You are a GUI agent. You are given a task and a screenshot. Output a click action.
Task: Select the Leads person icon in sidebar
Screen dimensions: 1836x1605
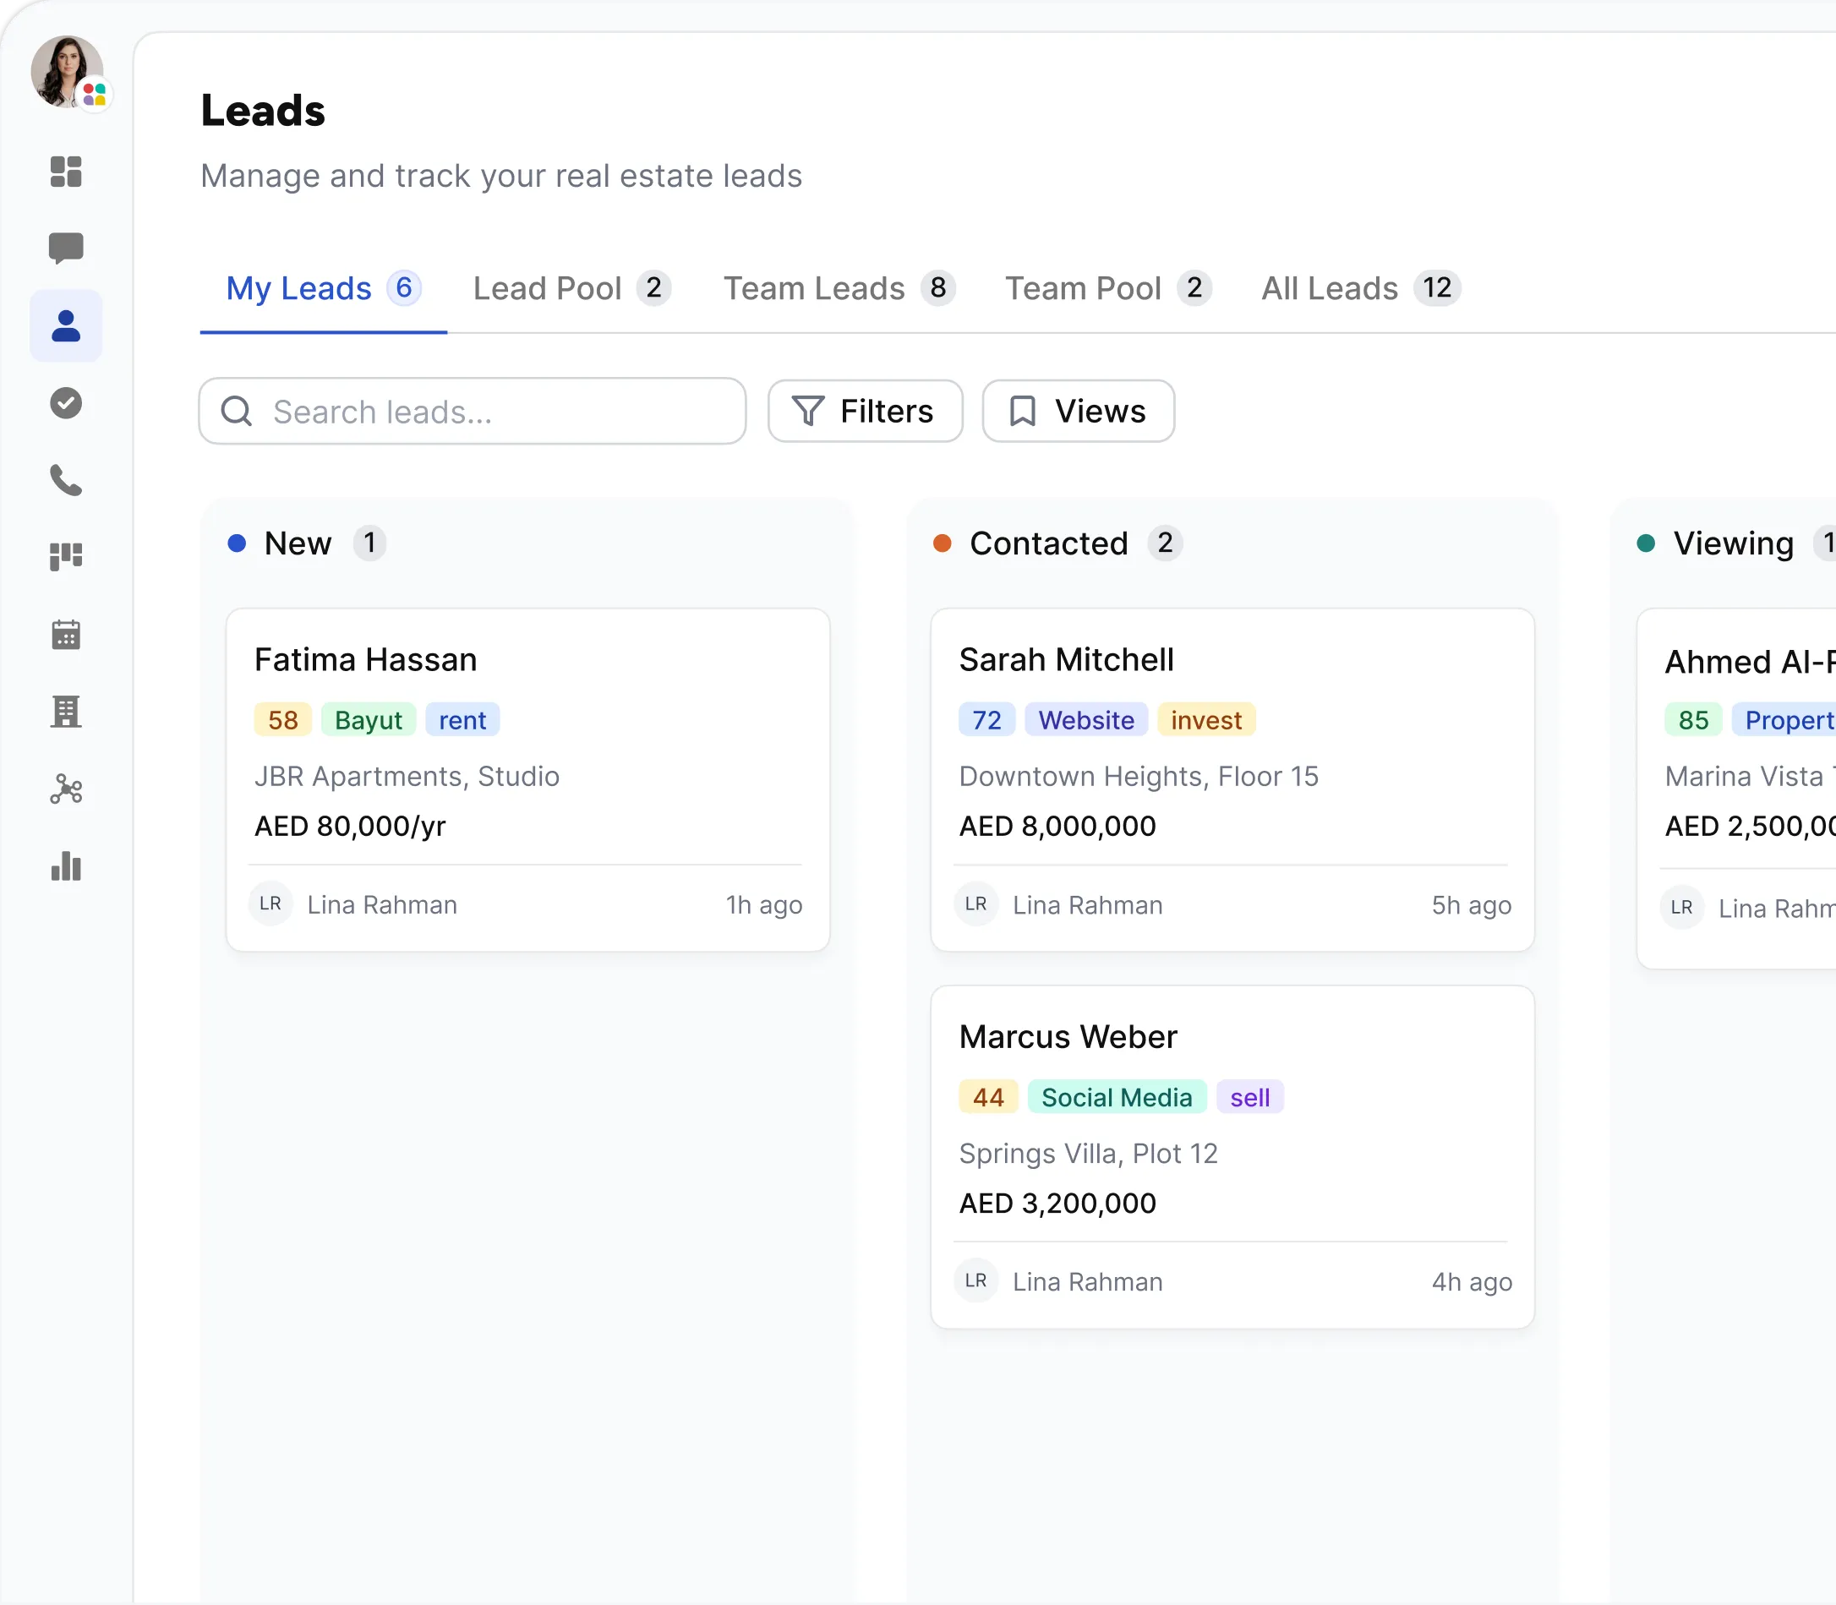tap(66, 326)
